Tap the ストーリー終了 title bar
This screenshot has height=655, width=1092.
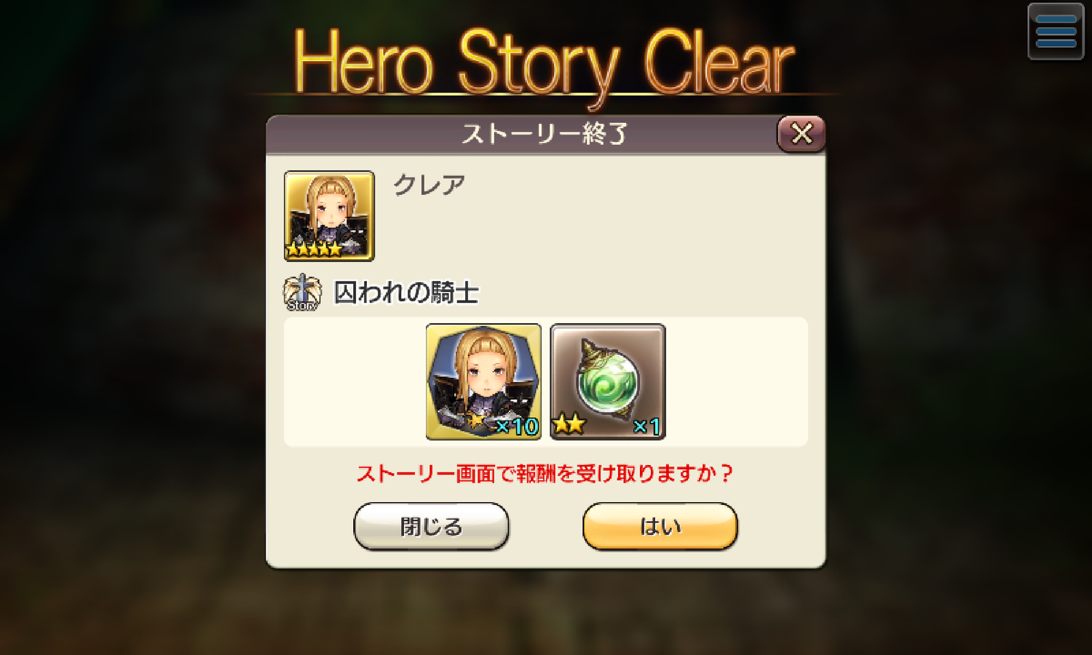click(545, 134)
